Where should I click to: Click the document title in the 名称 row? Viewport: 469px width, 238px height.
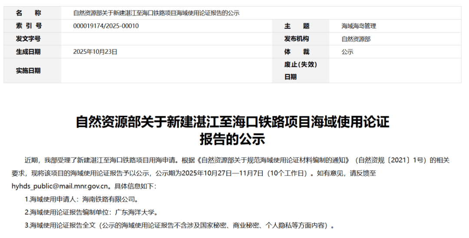156,13
